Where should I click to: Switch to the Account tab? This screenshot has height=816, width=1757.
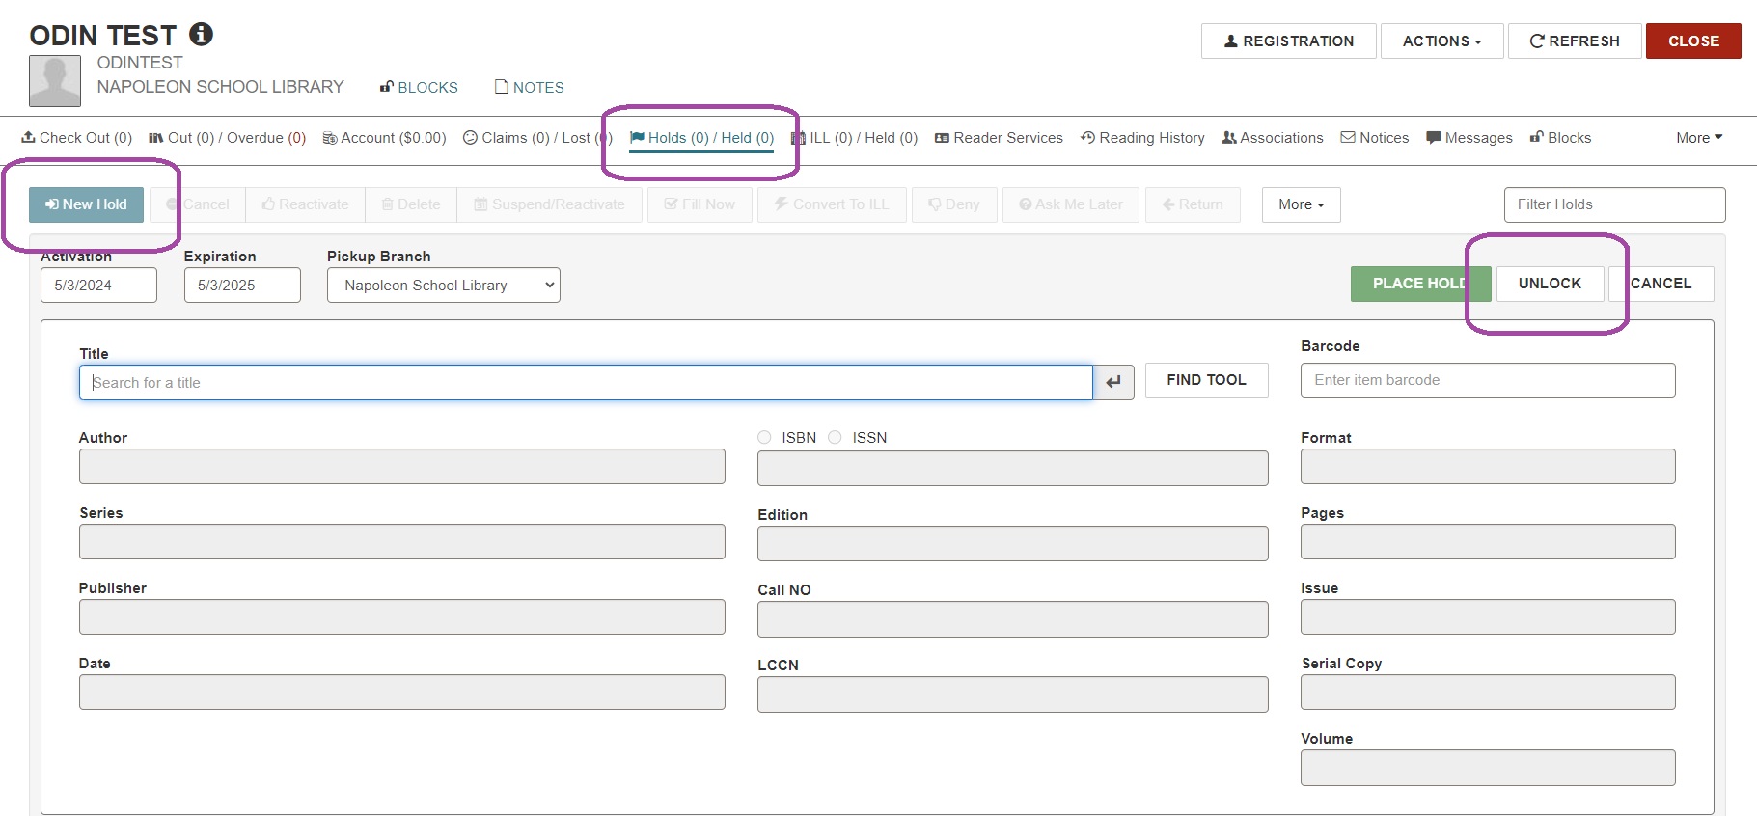(384, 138)
